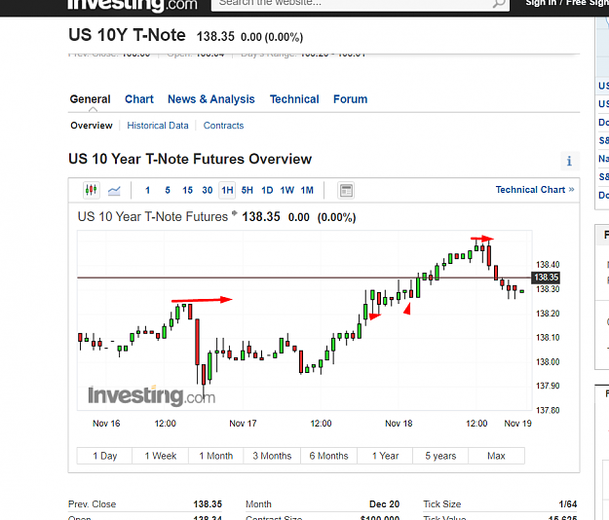
Task: Select the 1H interval
Action: 227,190
